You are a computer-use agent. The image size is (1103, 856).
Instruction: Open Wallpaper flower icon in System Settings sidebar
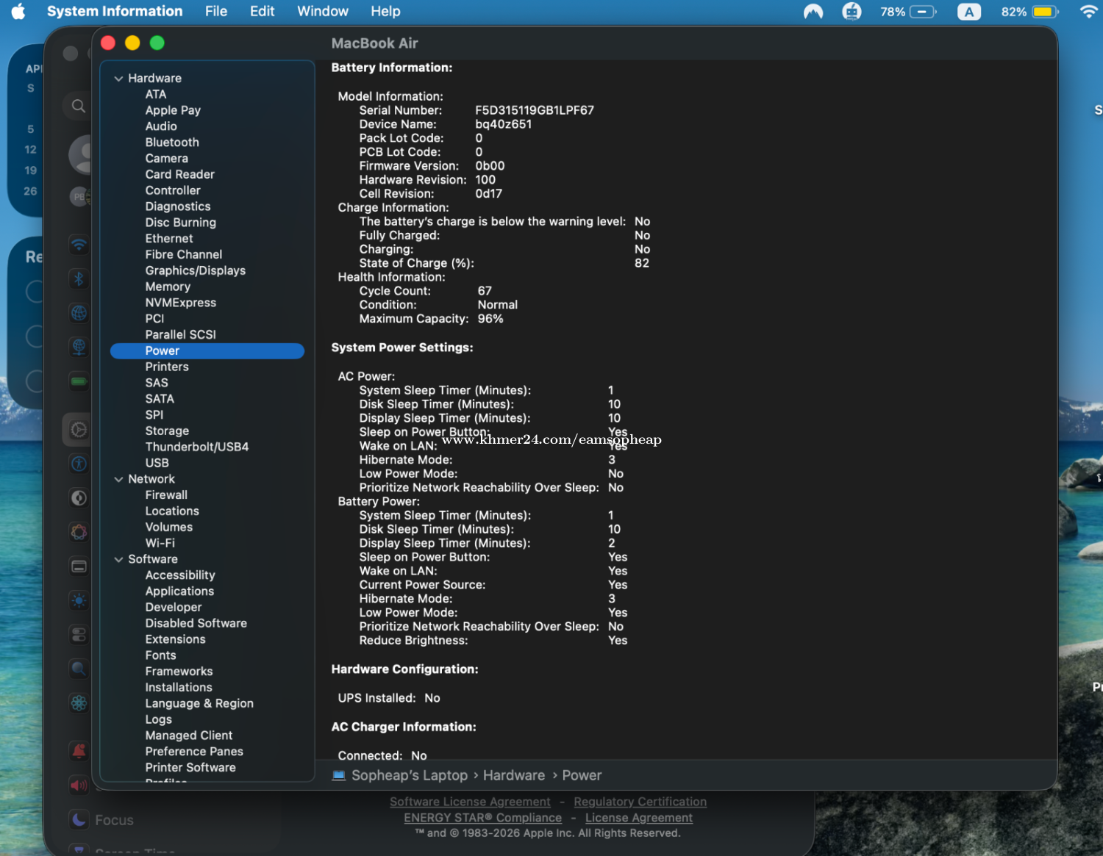coord(79,703)
